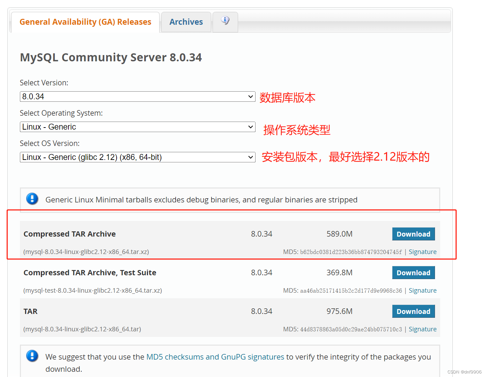Click the 369.8M size value
Viewport: 487px width, 377px height.
coord(339,273)
